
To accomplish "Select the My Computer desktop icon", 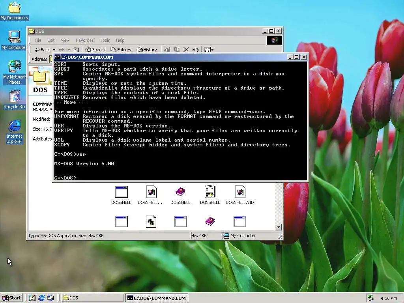I will [14, 40].
